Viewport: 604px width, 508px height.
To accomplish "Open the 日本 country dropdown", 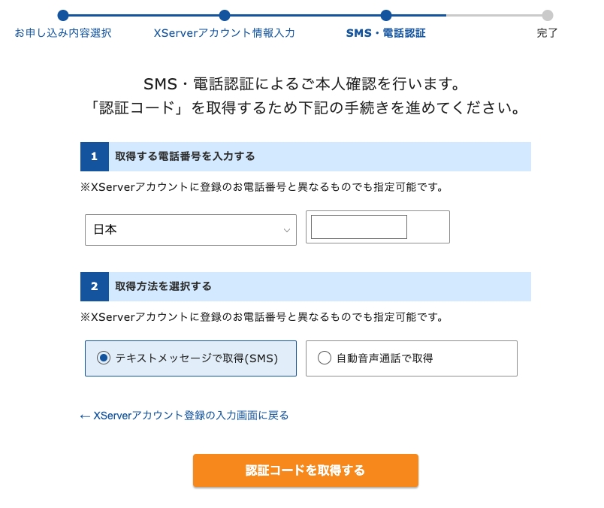I will (x=191, y=230).
